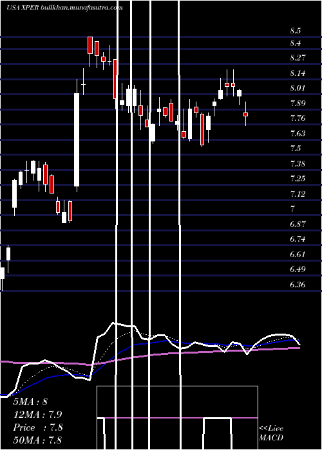Viewport: 322px width, 450px height.
Task: Click the '12MA : 7.9' indicator text
Action: [37, 415]
